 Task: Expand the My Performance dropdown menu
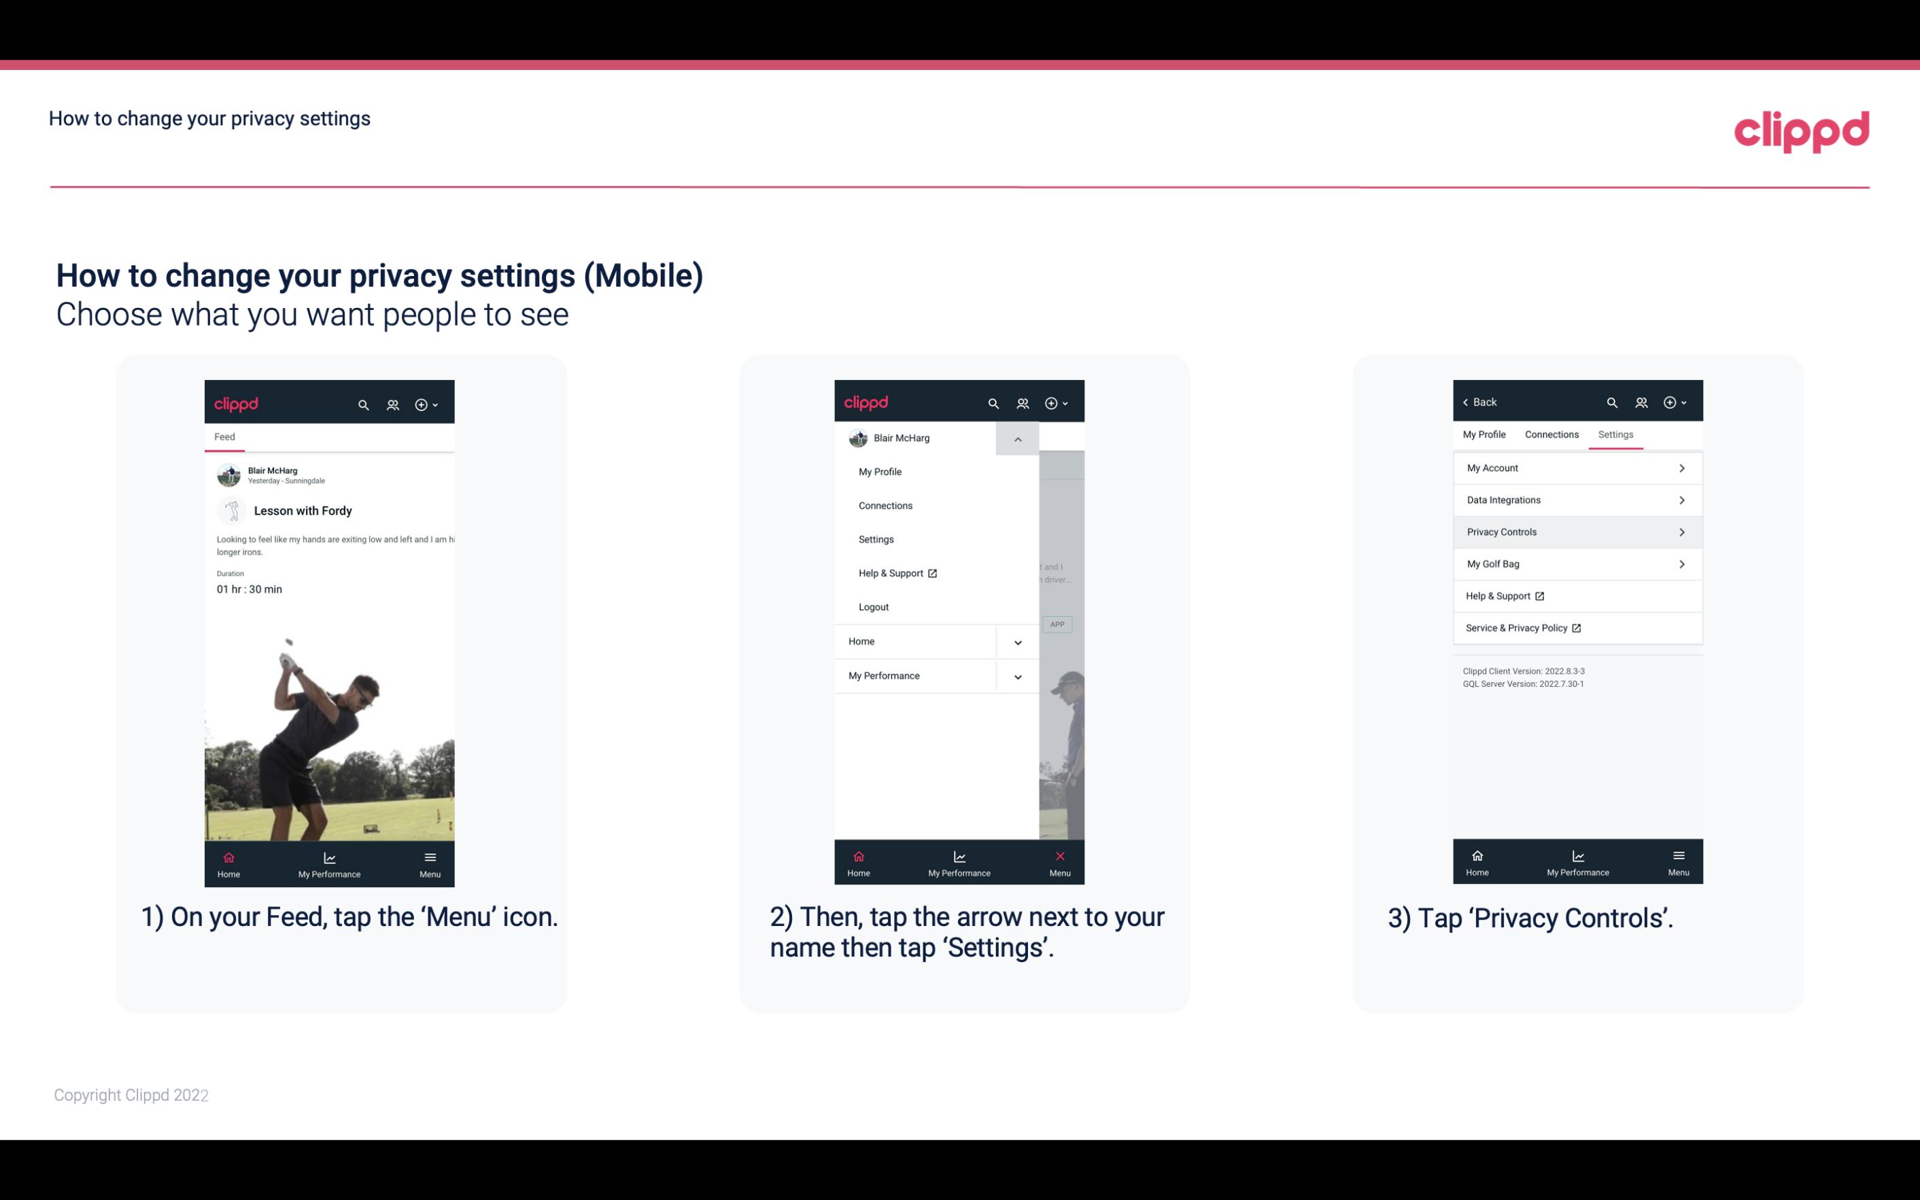[1018, 676]
